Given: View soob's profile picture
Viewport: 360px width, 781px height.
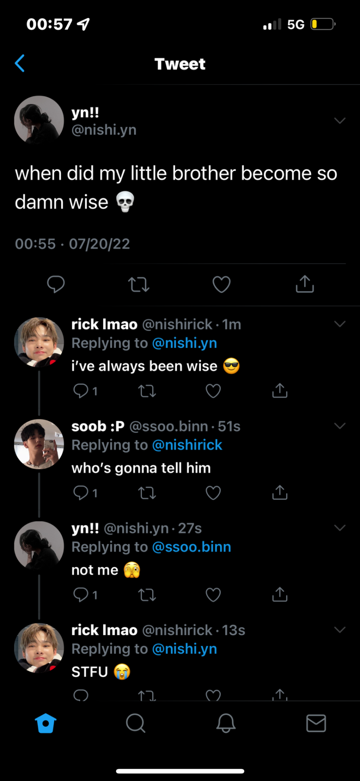Looking at the screenshot, I should tap(39, 444).
